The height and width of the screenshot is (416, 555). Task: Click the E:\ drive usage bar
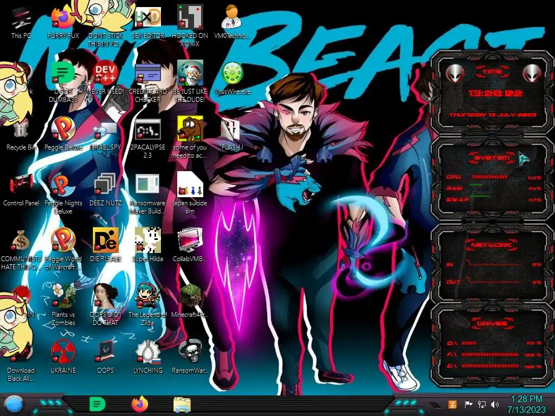click(490, 366)
